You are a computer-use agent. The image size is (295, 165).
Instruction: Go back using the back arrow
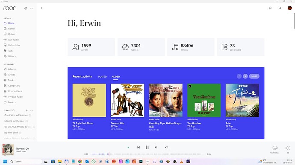[x=42, y=8]
